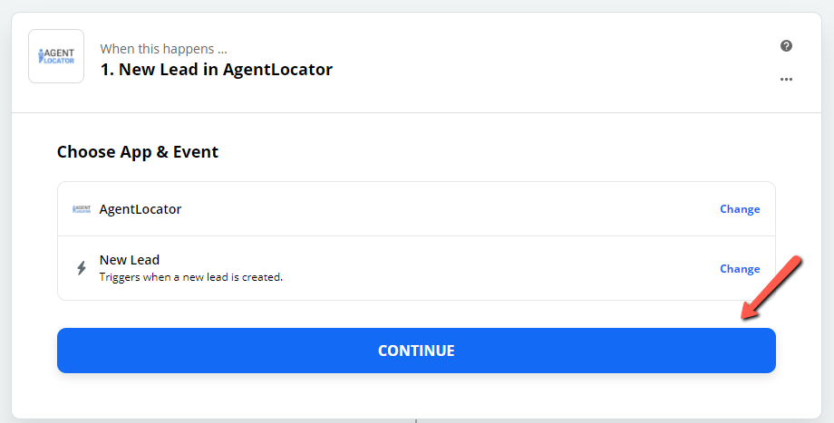Click the step connector line below the card

[x=416, y=421]
